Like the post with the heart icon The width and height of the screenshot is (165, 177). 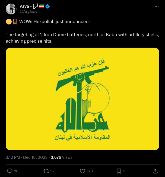coord(83,171)
